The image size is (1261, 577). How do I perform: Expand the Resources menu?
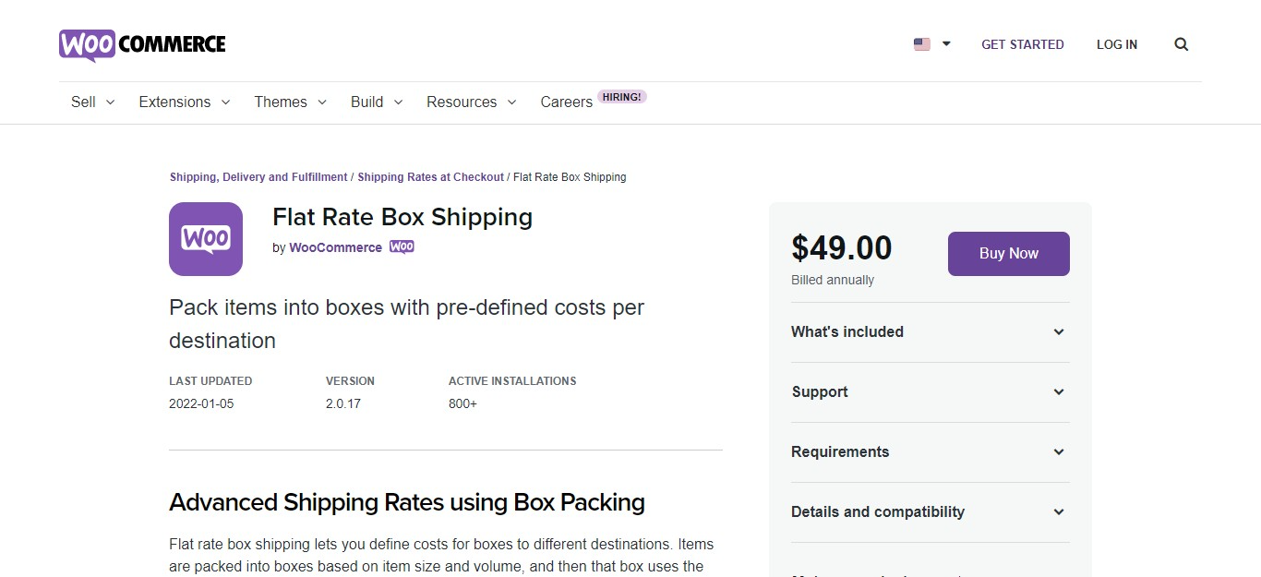pos(472,102)
